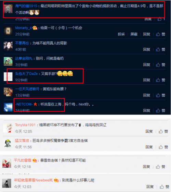
Task: Click 猛汉落泪's avatar image
Action: point(8,143)
